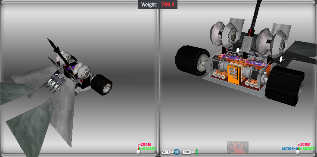Select the large right front black wheel
Viewport: 317px width, 157px height.
(285, 86)
